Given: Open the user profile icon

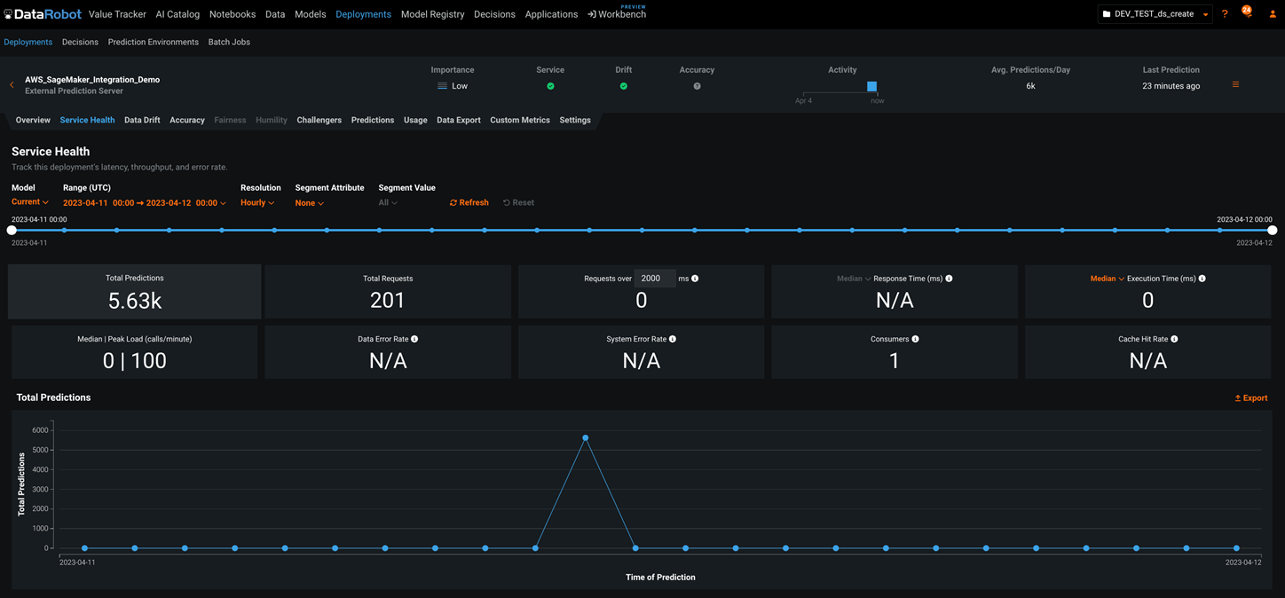Looking at the screenshot, I should (x=1273, y=14).
